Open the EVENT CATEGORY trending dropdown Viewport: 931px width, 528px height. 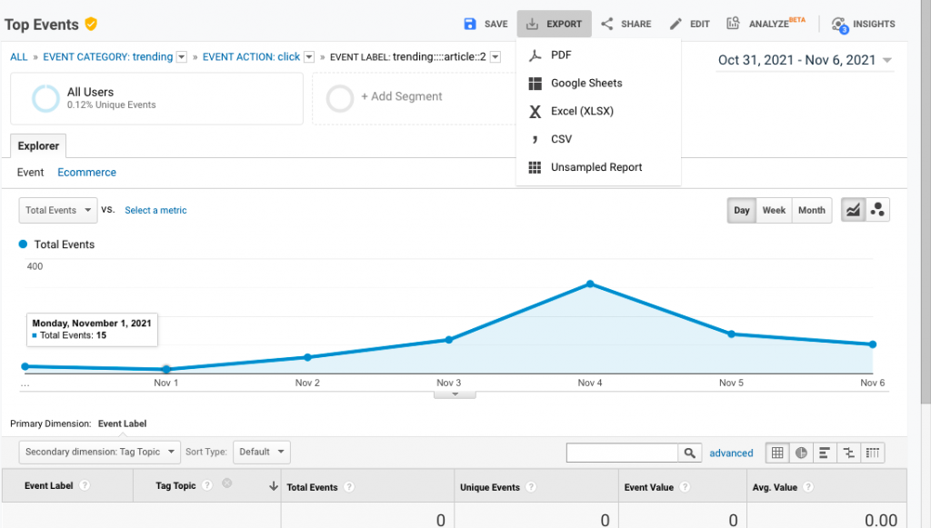click(184, 56)
